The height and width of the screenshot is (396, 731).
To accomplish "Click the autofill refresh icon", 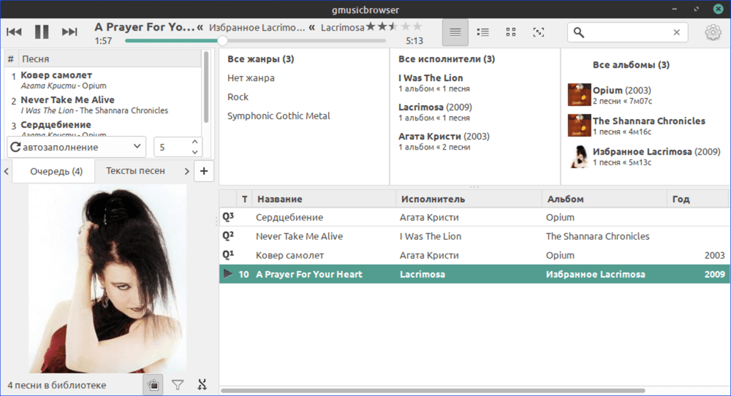I will 15,147.
